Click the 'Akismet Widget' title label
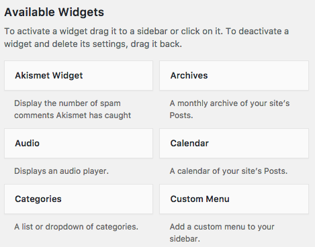The image size is (315, 247). click(x=49, y=76)
